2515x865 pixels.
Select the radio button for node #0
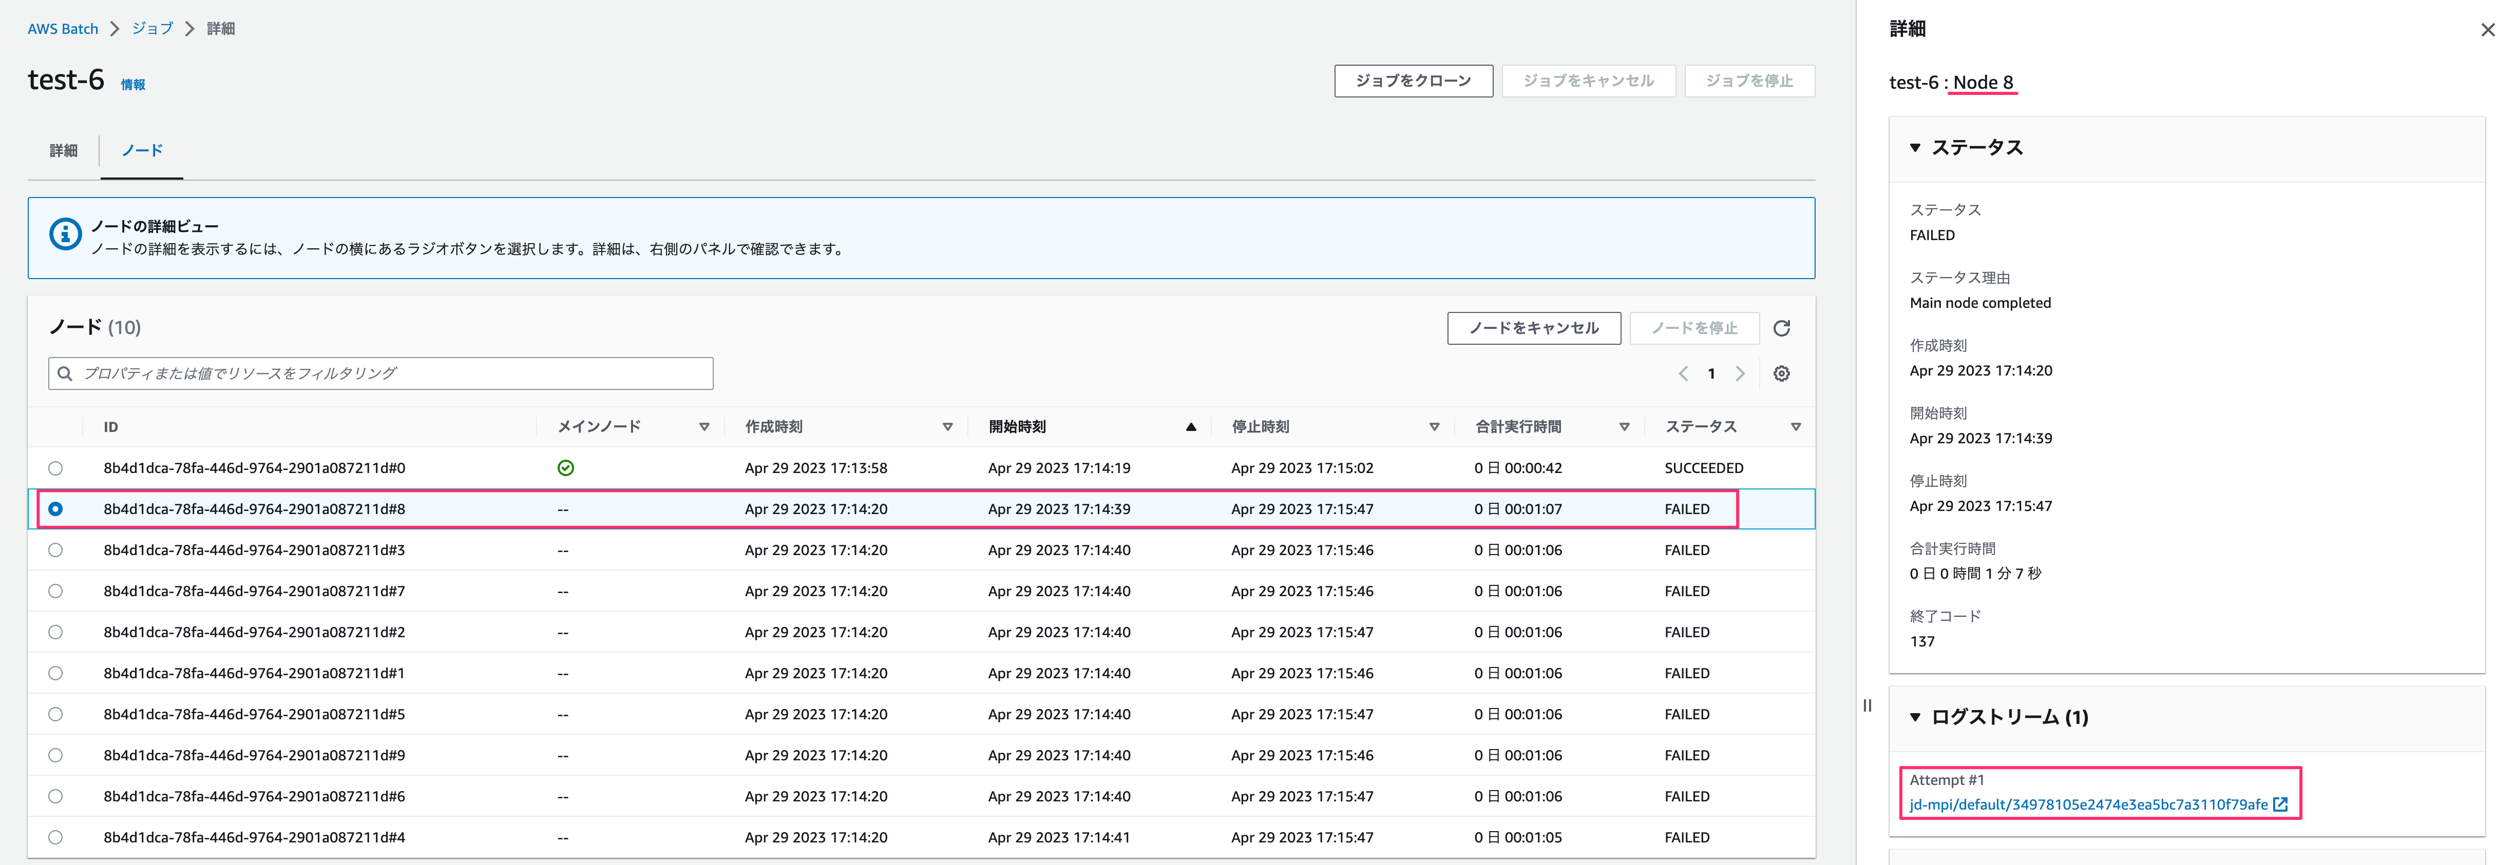coord(55,468)
